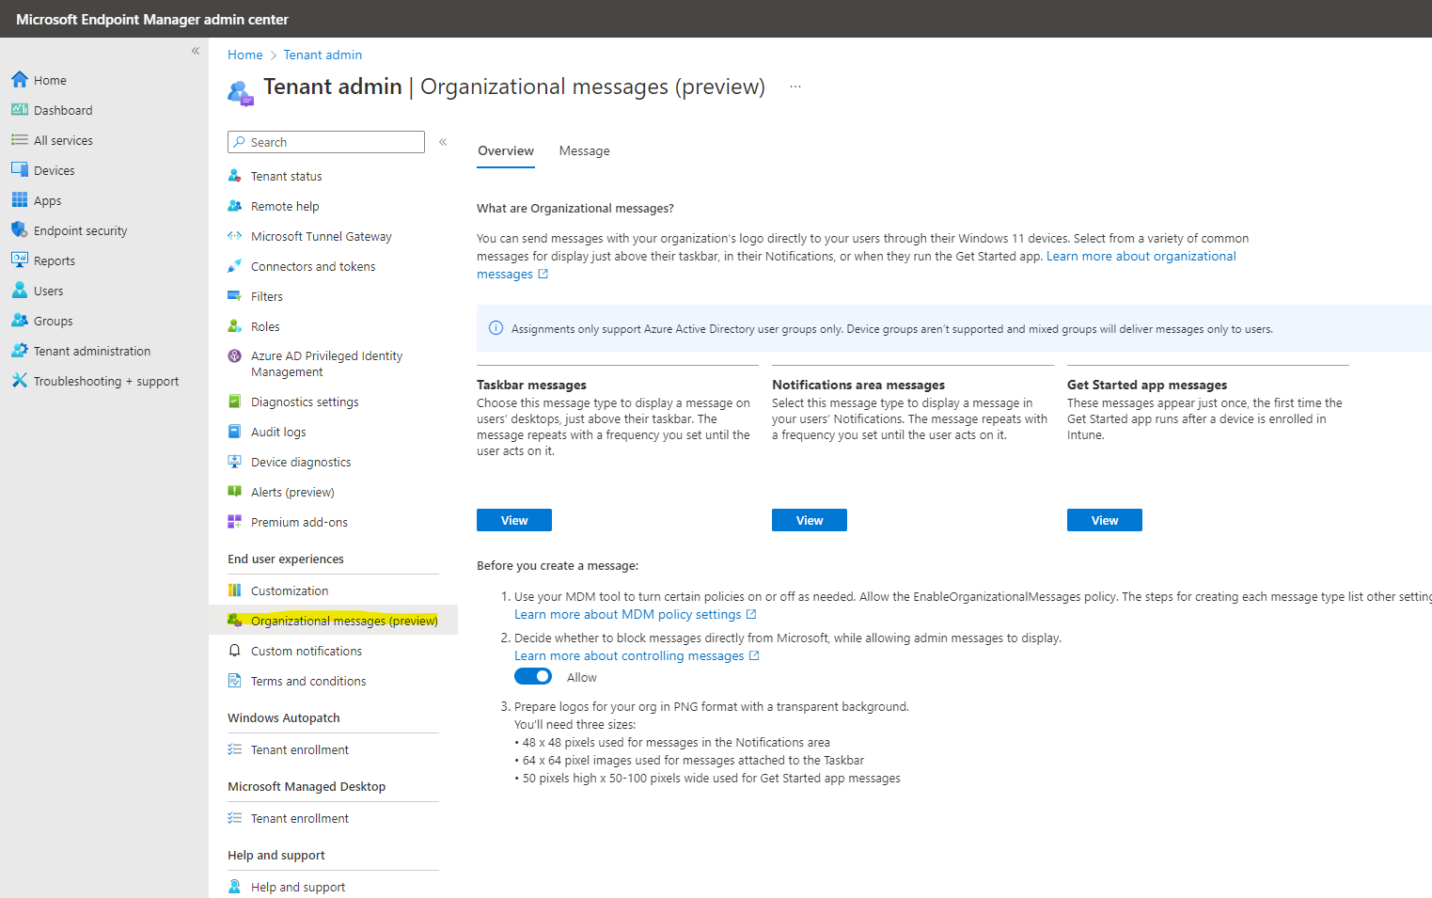Select Azure AD Privileged Identity Management
Viewport: 1432px width, 898px height.
pyautogui.click(x=326, y=363)
